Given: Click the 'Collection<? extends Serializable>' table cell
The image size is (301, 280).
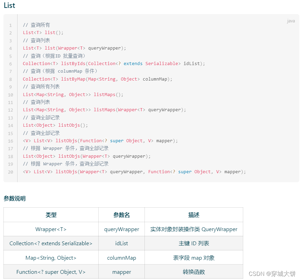Looking at the screenshot, I should tap(51, 243).
